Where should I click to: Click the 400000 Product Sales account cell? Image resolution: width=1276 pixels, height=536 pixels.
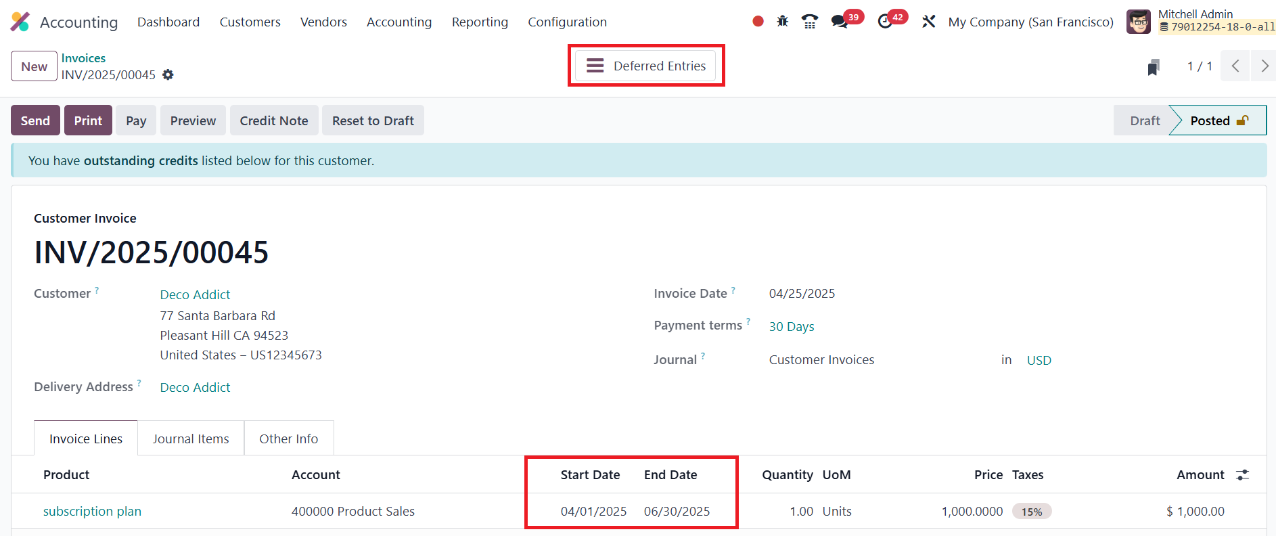(353, 511)
